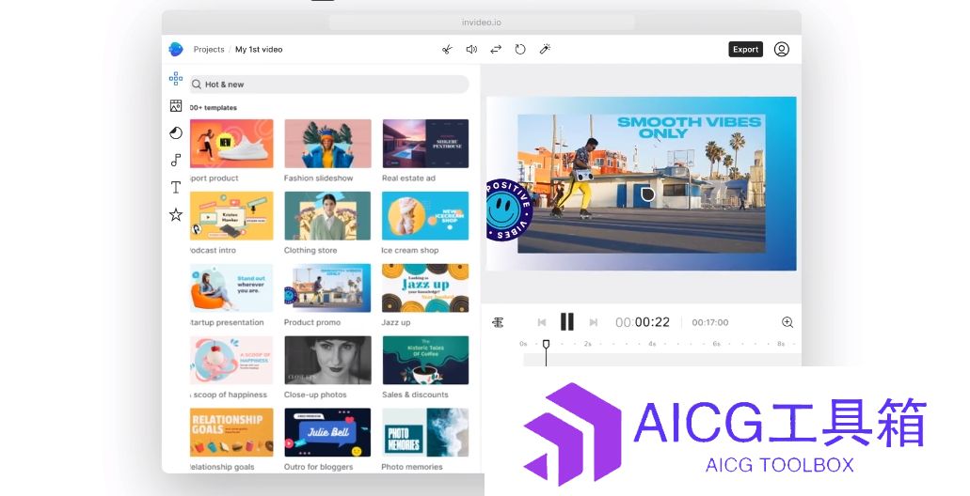Open the stickers shape sidebar icon
The width and height of the screenshot is (970, 496).
coord(176,132)
